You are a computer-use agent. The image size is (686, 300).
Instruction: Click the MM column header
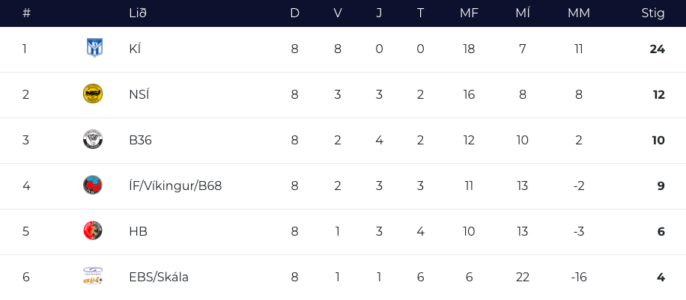579,13
